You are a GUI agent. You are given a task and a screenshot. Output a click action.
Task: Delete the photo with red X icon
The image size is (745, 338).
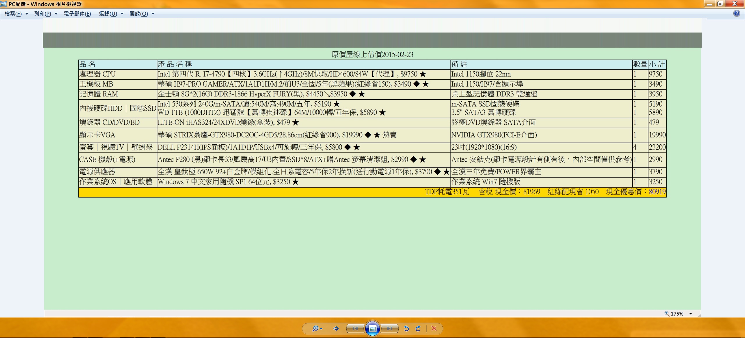pos(434,329)
